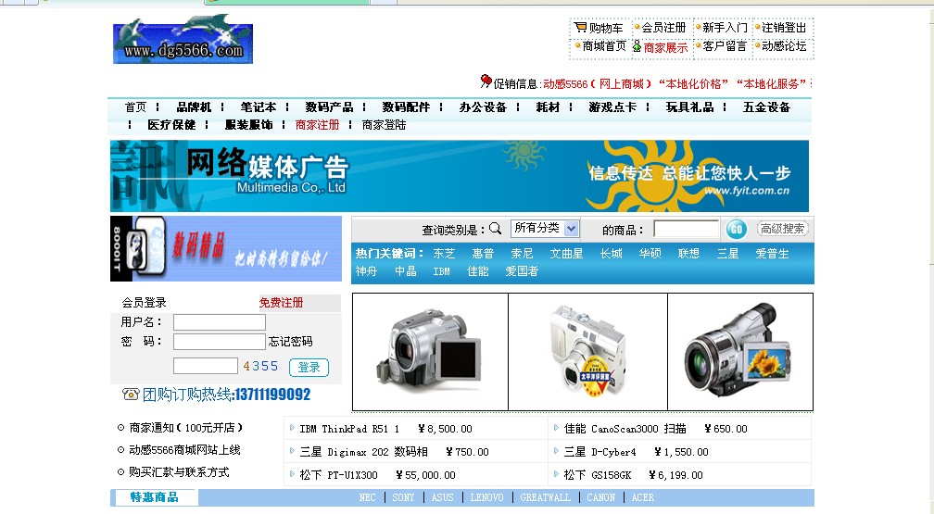Click the 商家注册 link
934x514 pixels.
317,125
